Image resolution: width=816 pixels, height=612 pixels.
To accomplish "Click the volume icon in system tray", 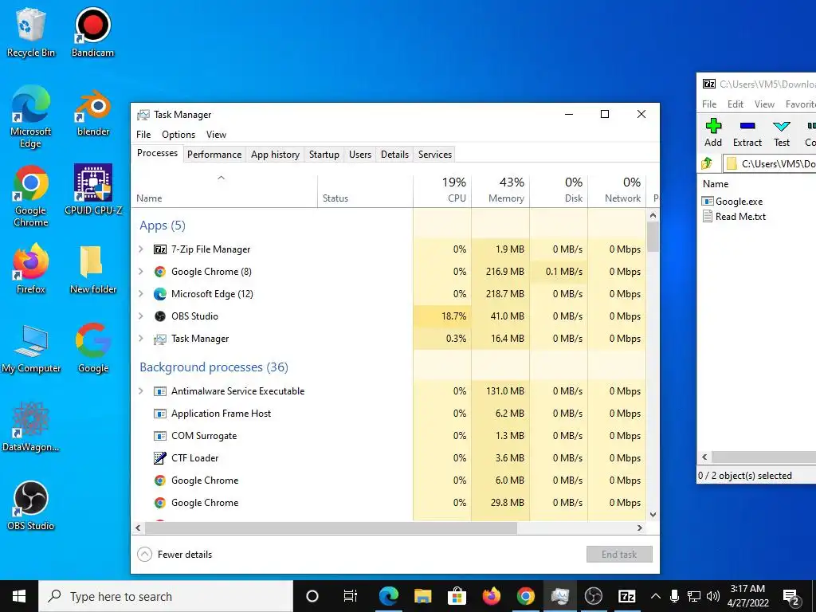I will 713,596.
